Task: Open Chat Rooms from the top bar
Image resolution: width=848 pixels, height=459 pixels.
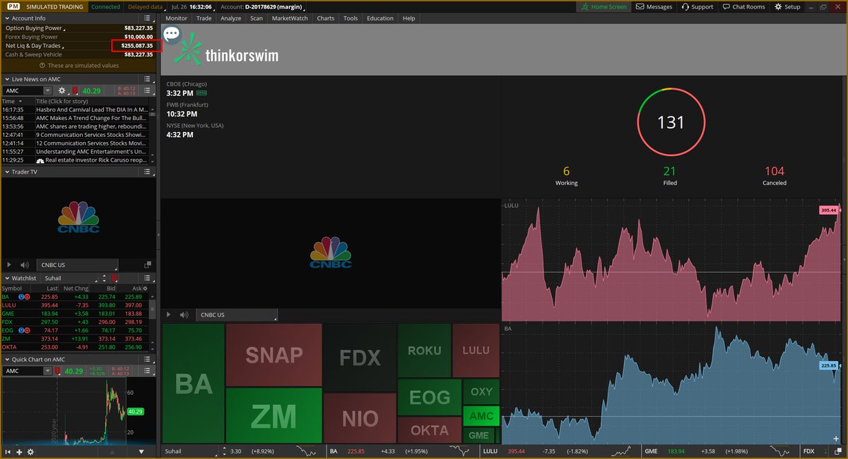Action: (743, 6)
